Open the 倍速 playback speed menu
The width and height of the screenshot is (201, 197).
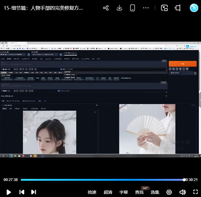click(x=92, y=192)
